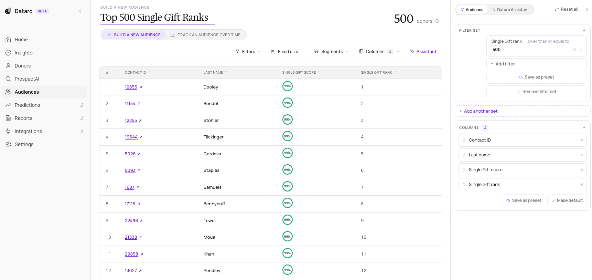Open ProspectAI in sidebar
Image resolution: width=592 pixels, height=280 pixels.
coord(45,79)
